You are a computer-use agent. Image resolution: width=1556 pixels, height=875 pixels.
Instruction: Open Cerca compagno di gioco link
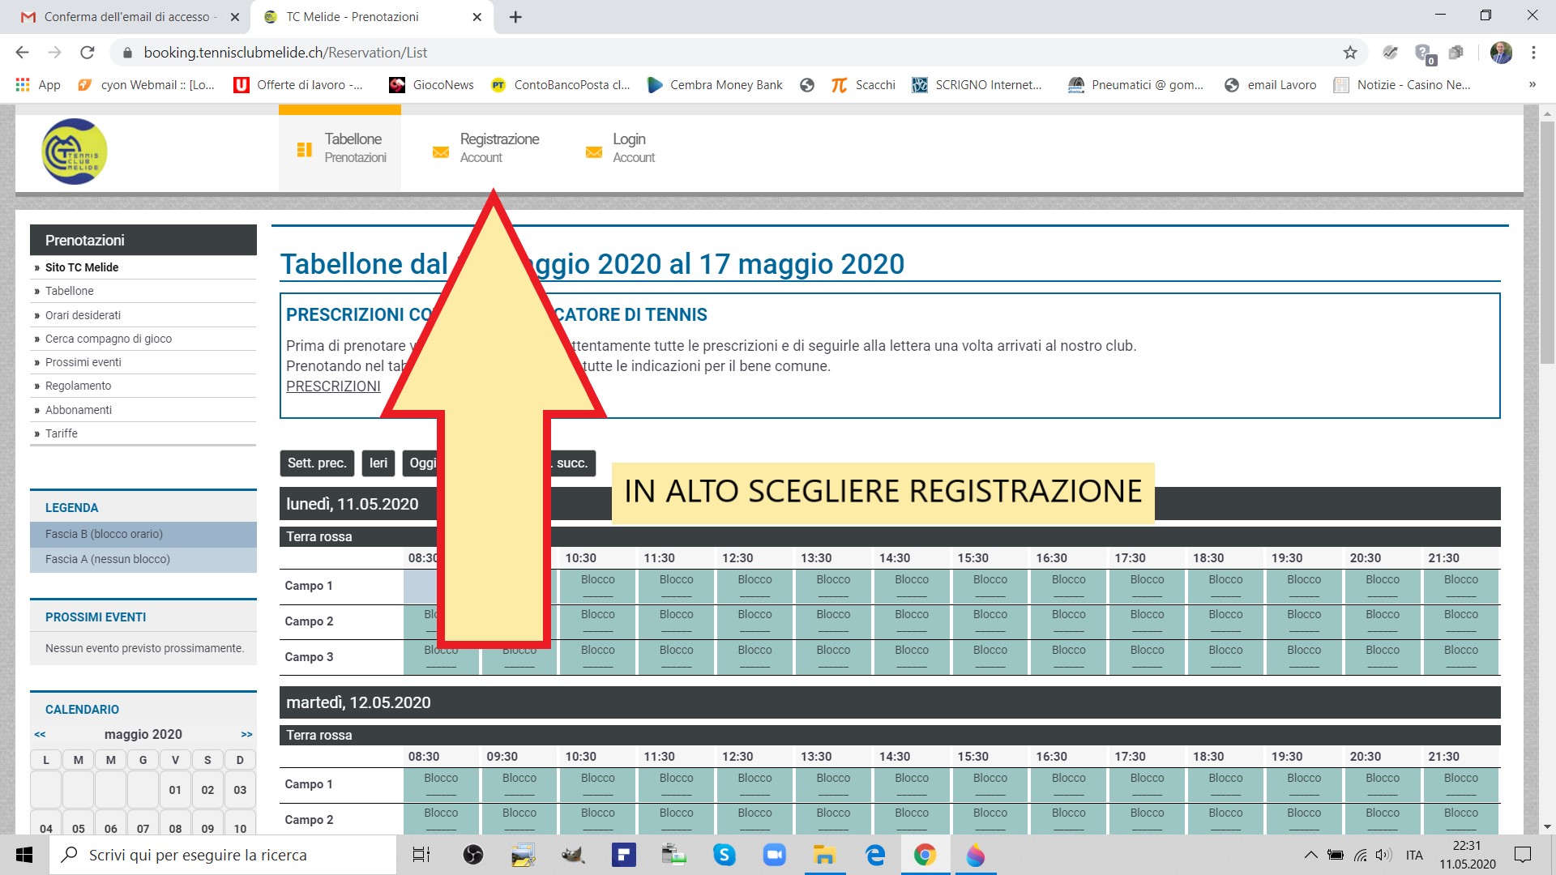click(x=109, y=339)
